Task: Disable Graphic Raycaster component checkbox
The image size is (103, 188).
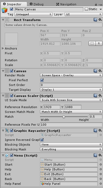Action: (11, 130)
